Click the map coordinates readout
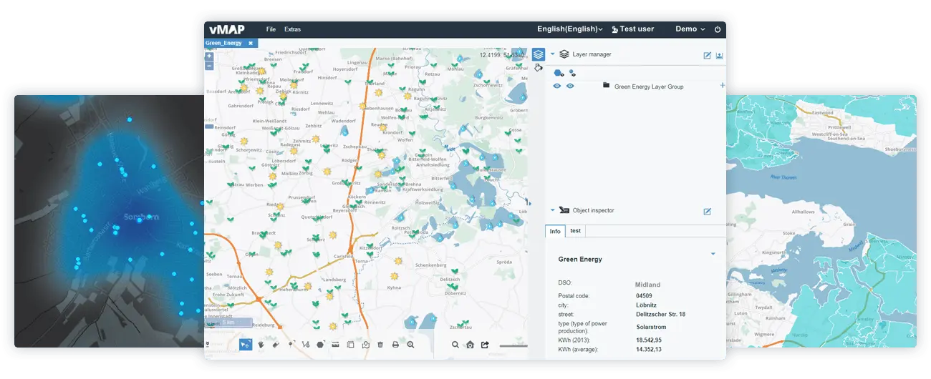 [x=503, y=55]
